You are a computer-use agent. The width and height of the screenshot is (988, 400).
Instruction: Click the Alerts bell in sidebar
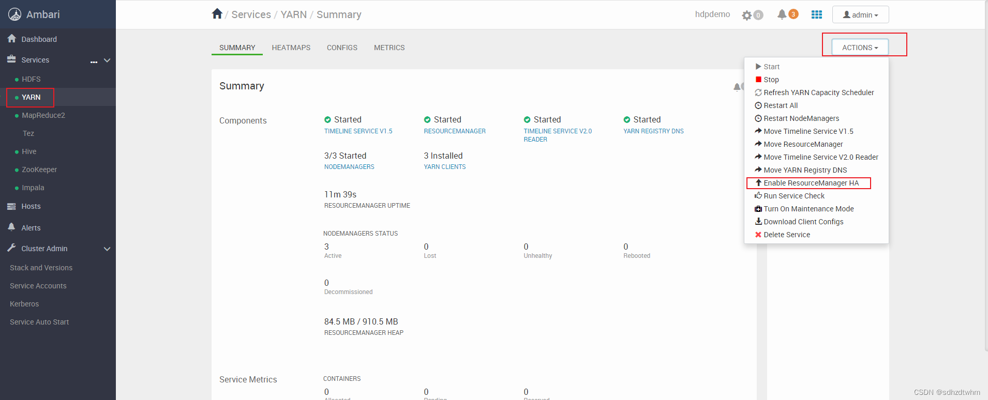tap(11, 227)
